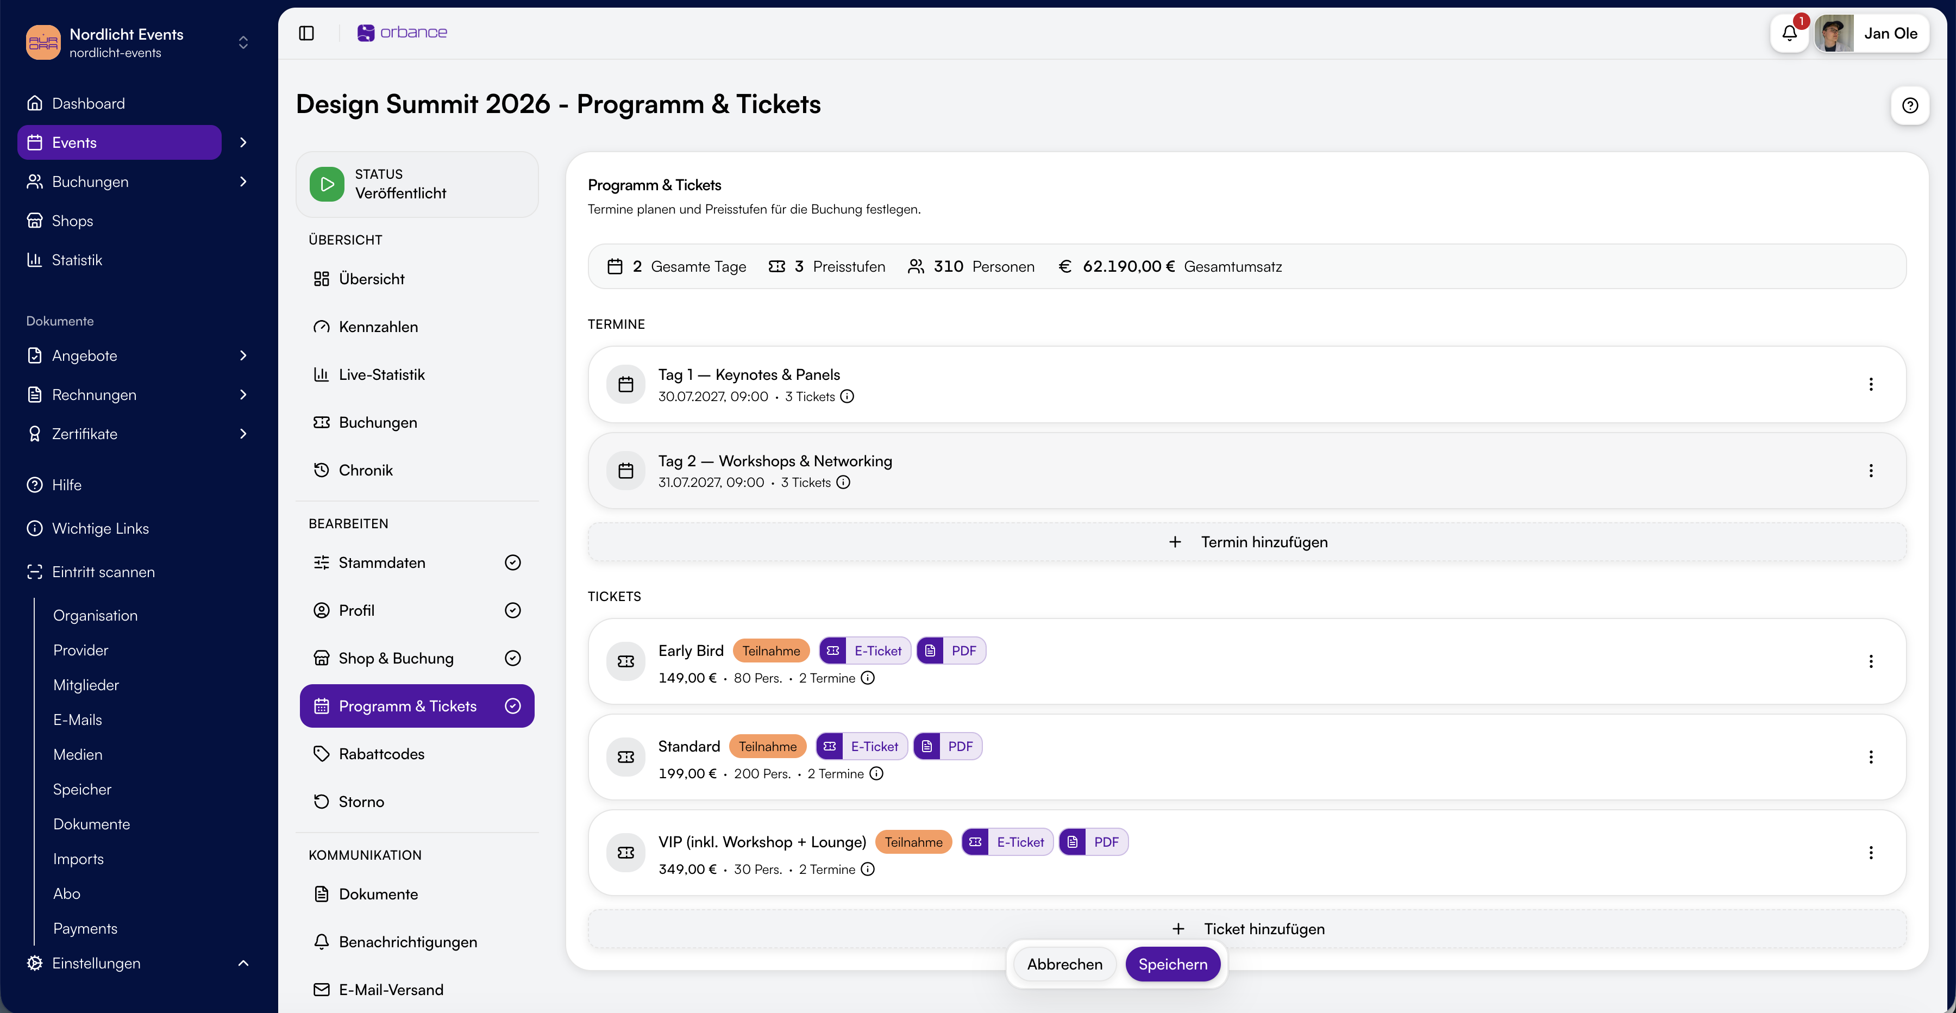This screenshot has width=1956, height=1013.
Task: Click the Teilnahme tag on VIP ticket
Action: [x=913, y=842]
